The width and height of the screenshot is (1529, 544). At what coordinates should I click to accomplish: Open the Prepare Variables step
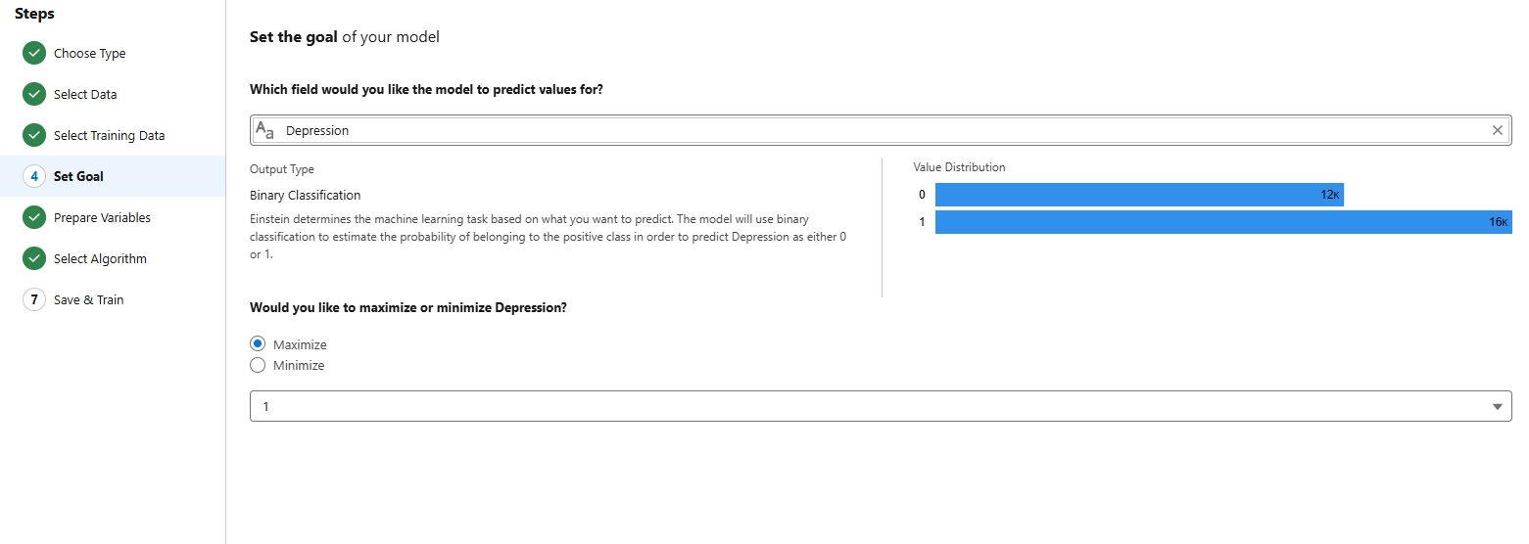[102, 217]
